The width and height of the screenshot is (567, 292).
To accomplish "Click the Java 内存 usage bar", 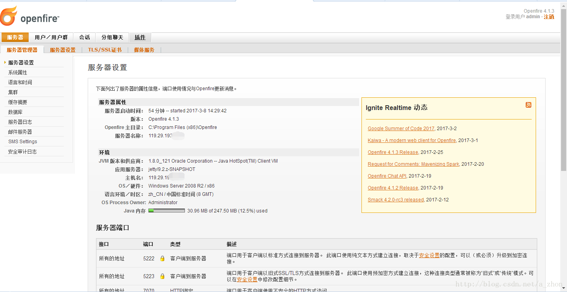I will (x=167, y=211).
